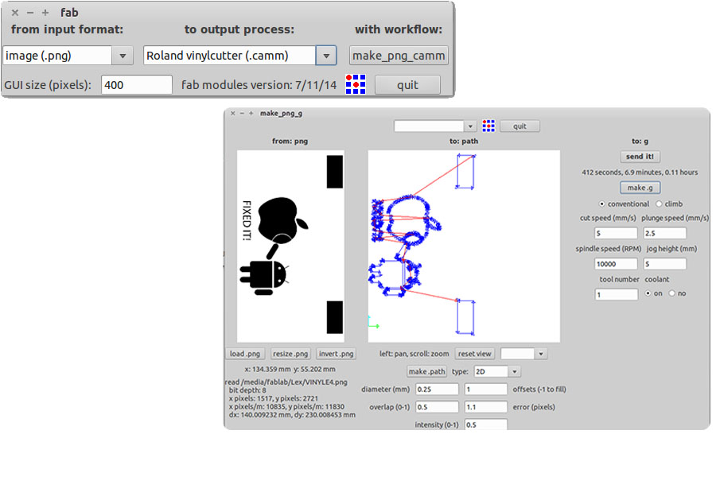Click the send it! button
Image resolution: width=716 pixels, height=477 pixels.
(x=640, y=157)
